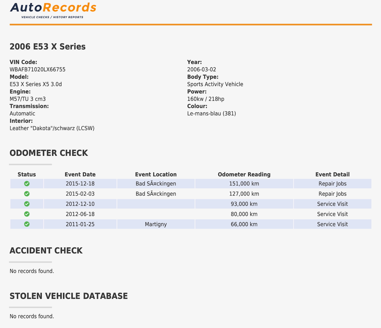Click the '2006 E53 X Series' heading
Viewport: 381px width, 328px height.
pyautogui.click(x=48, y=46)
